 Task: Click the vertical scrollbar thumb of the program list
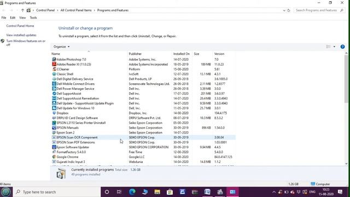pyautogui.click(x=346, y=78)
